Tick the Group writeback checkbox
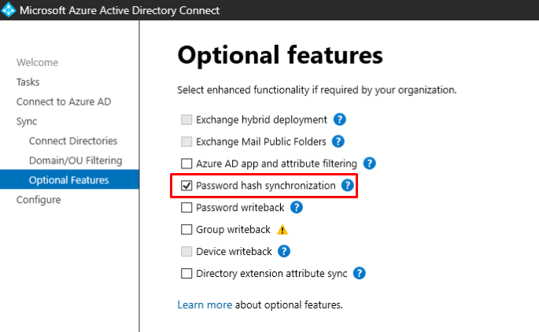This screenshot has height=332, width=539. click(x=186, y=230)
